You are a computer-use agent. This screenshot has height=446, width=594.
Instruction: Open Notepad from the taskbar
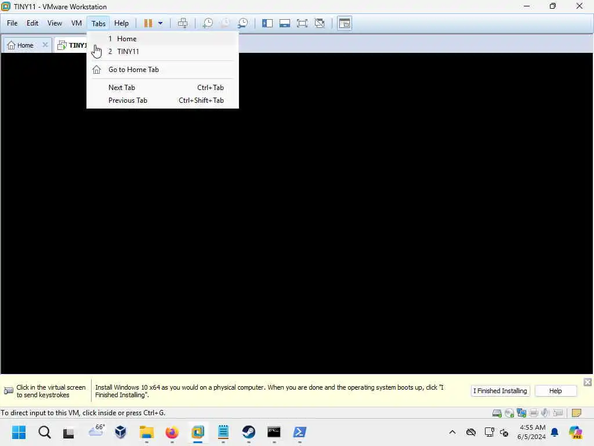[x=223, y=432]
